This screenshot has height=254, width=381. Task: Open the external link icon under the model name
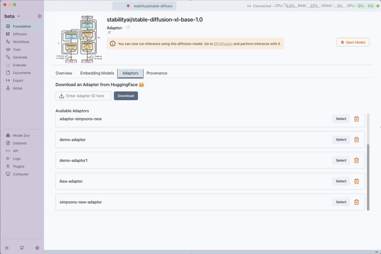click(x=109, y=33)
